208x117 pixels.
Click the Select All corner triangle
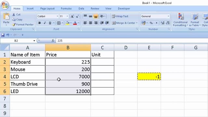pos(5,47)
